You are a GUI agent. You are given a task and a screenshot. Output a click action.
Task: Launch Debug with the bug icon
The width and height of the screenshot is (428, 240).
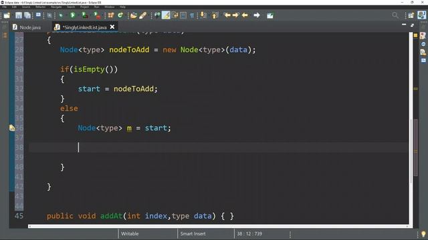pyautogui.click(x=60, y=15)
